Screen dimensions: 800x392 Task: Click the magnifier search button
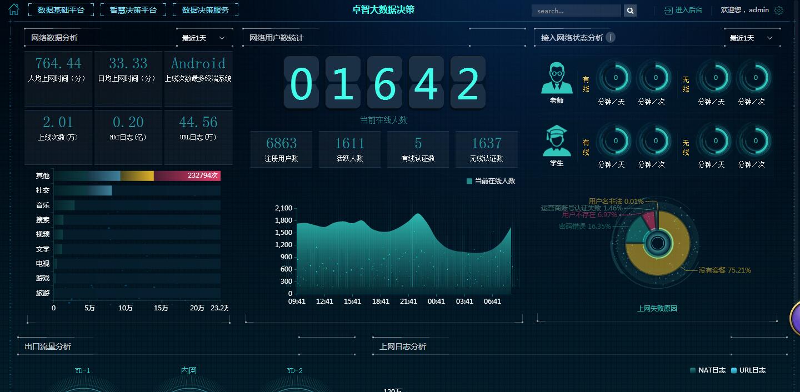(630, 11)
